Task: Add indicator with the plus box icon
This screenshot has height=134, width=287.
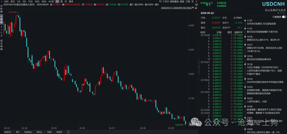Action: tap(68, 132)
